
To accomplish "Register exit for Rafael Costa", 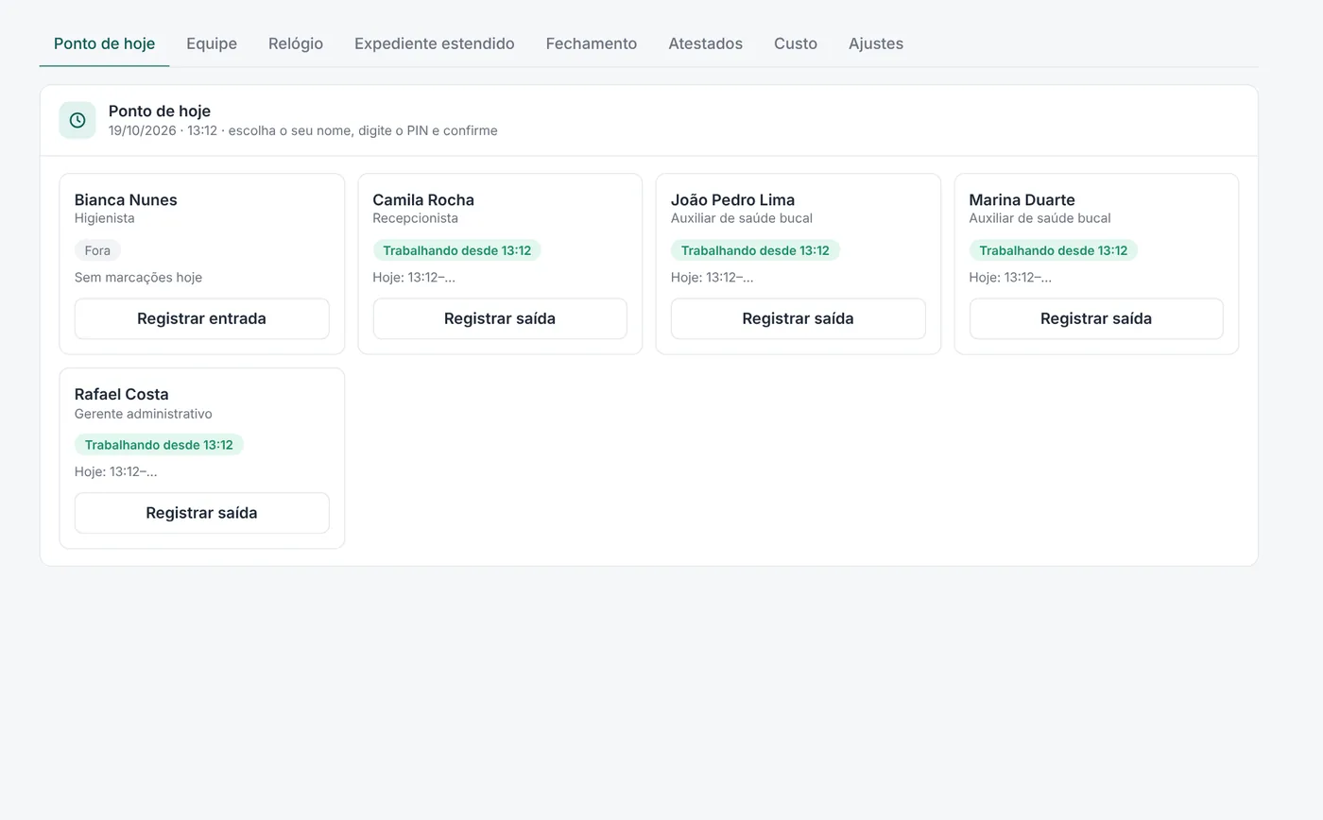I will pos(201,513).
